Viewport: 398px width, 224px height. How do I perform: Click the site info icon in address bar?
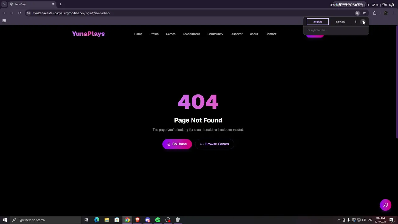point(28,13)
